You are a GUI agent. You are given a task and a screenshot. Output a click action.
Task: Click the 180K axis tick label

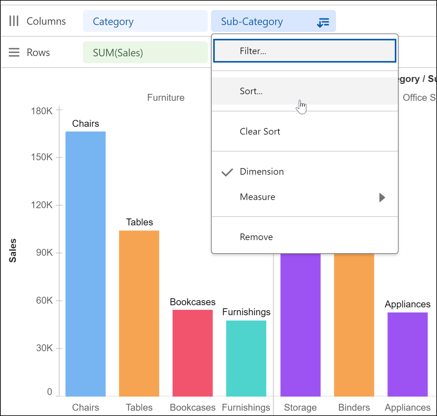coord(42,111)
